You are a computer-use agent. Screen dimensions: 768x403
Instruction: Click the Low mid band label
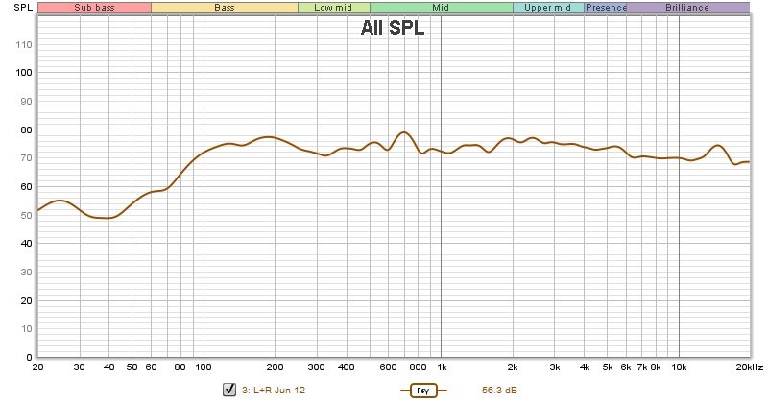click(x=333, y=8)
